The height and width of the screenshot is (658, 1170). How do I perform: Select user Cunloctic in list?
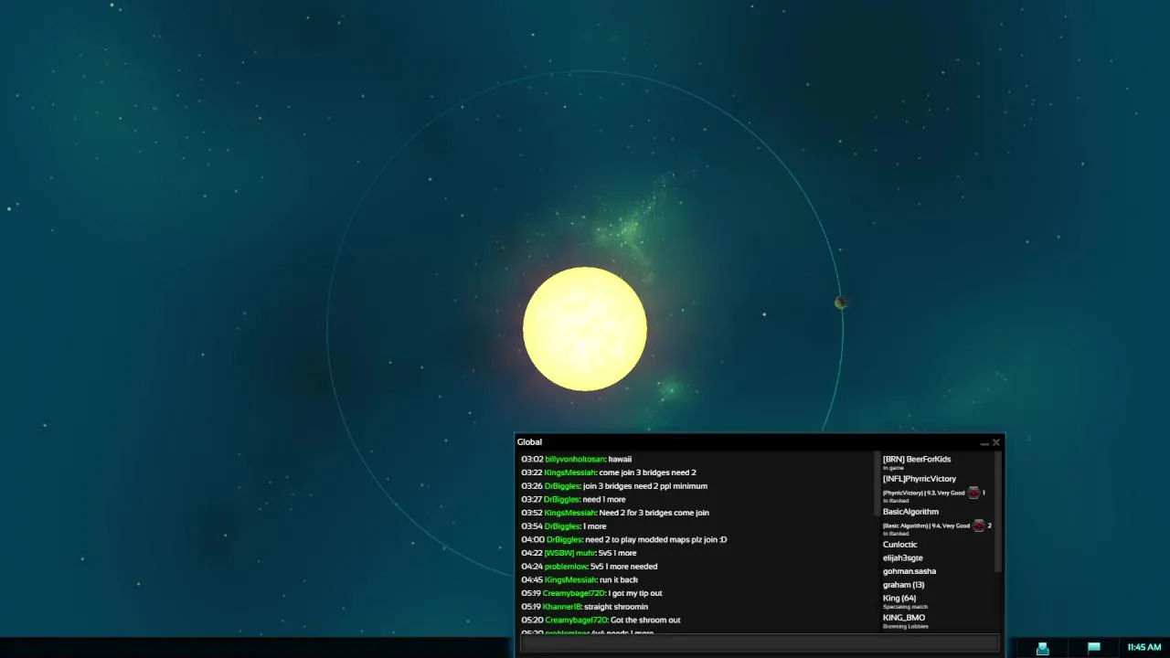[900, 545]
